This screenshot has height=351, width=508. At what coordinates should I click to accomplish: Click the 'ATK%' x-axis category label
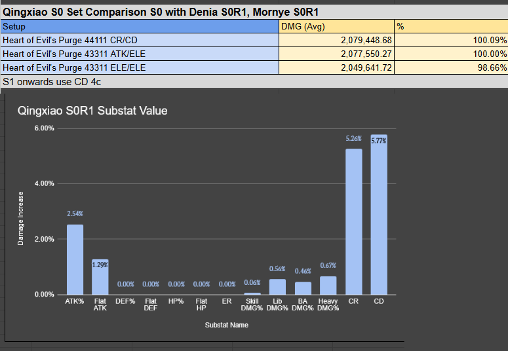click(x=75, y=301)
